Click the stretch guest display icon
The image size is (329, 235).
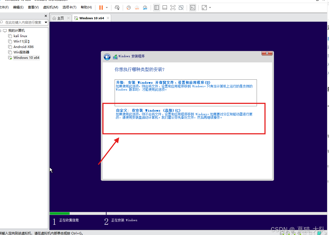(x=204, y=8)
